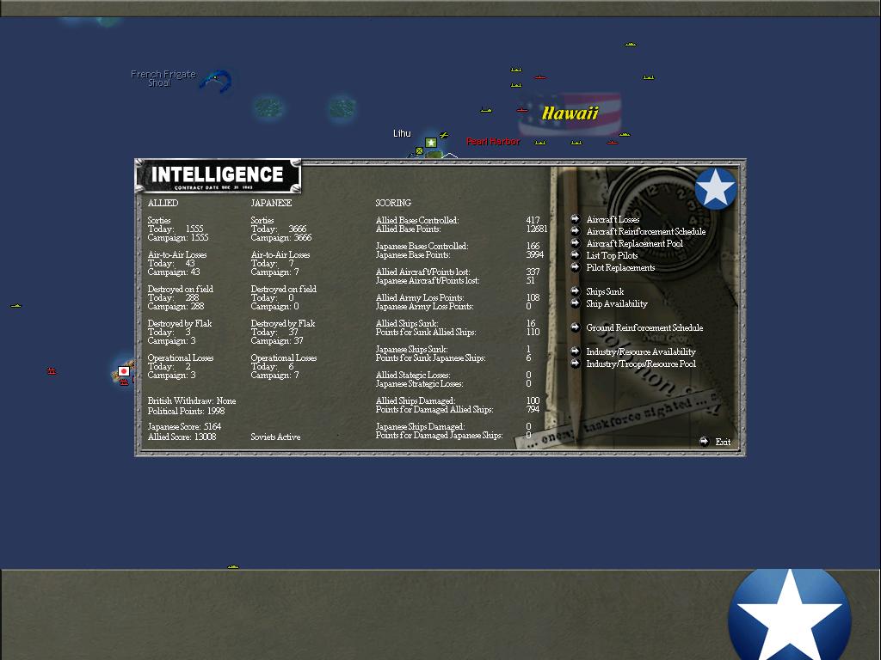Click the Japanese flag base icon on the map

(124, 371)
